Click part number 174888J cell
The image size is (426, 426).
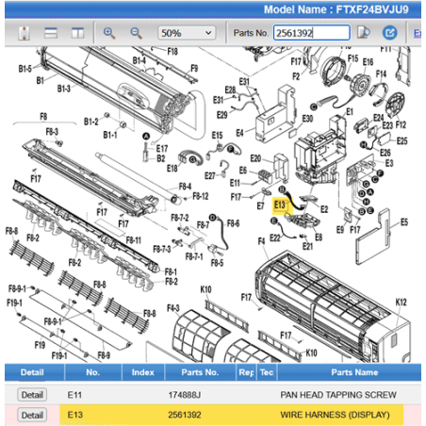[185, 395]
